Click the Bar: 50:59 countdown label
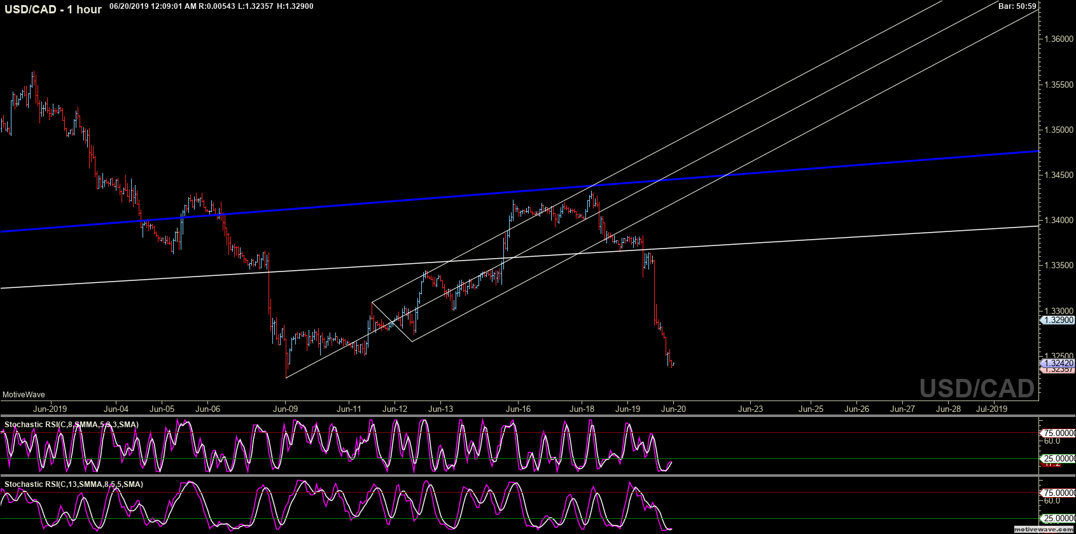Viewport: 1076px width, 534px height. coord(1017,6)
